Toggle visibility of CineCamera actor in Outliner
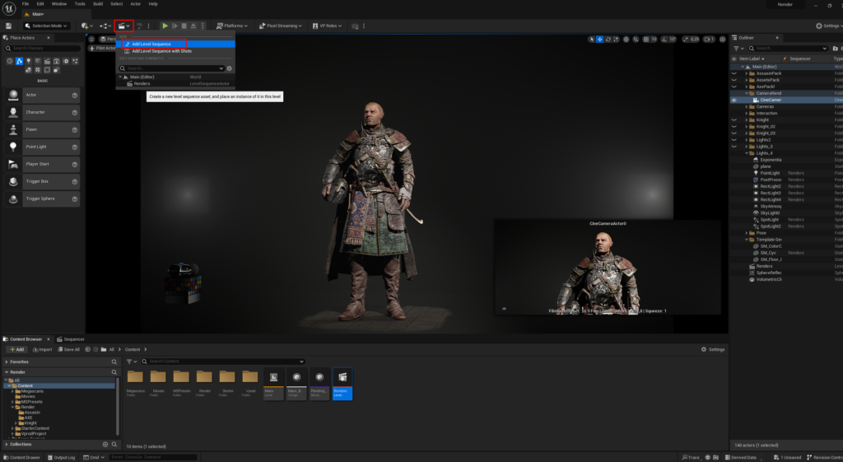 pos(734,100)
